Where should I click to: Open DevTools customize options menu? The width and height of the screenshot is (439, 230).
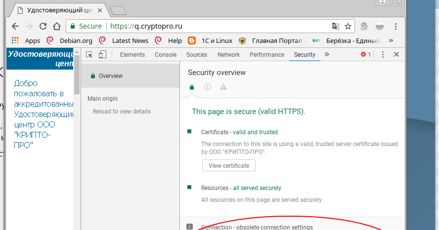point(383,55)
